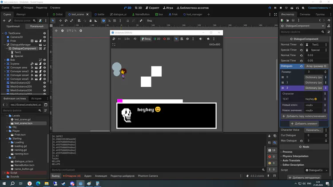Toggle distraction-free mode icon
Viewport: 333px width, 187px height.
[x=275, y=15]
